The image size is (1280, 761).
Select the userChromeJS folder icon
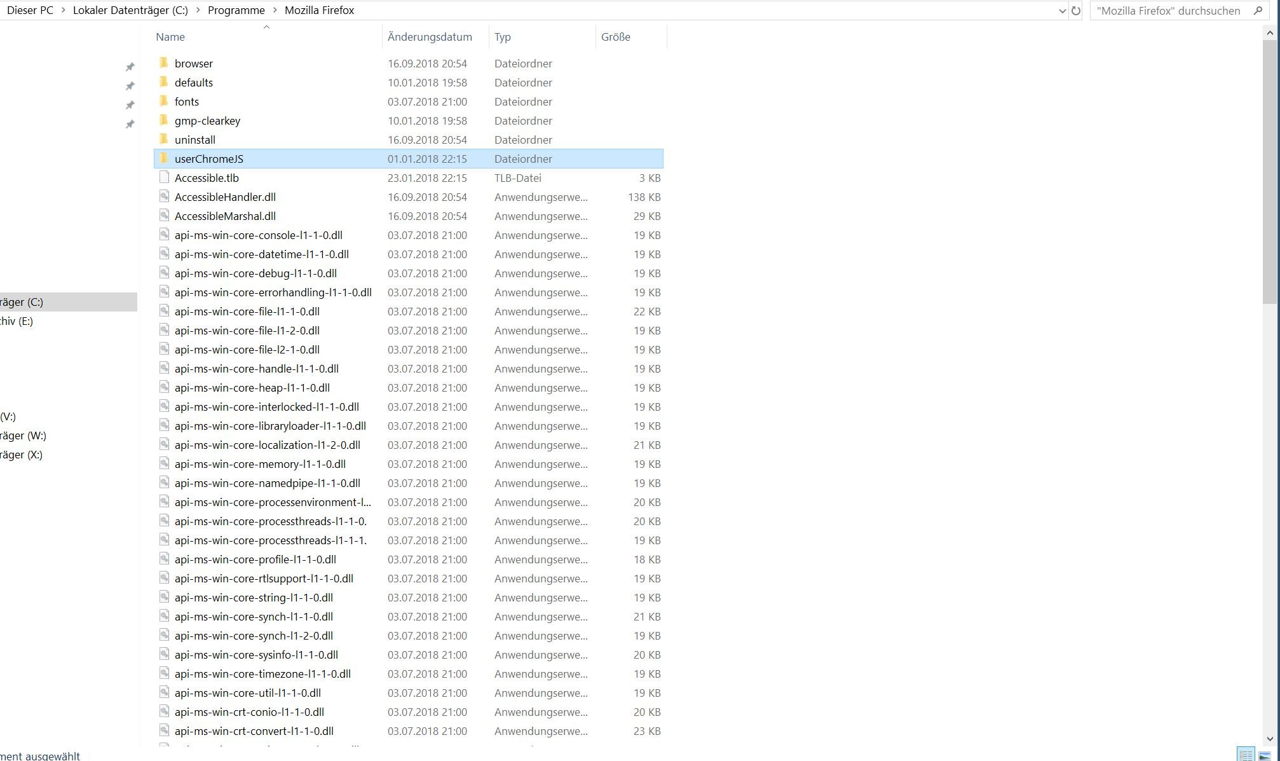(x=164, y=158)
